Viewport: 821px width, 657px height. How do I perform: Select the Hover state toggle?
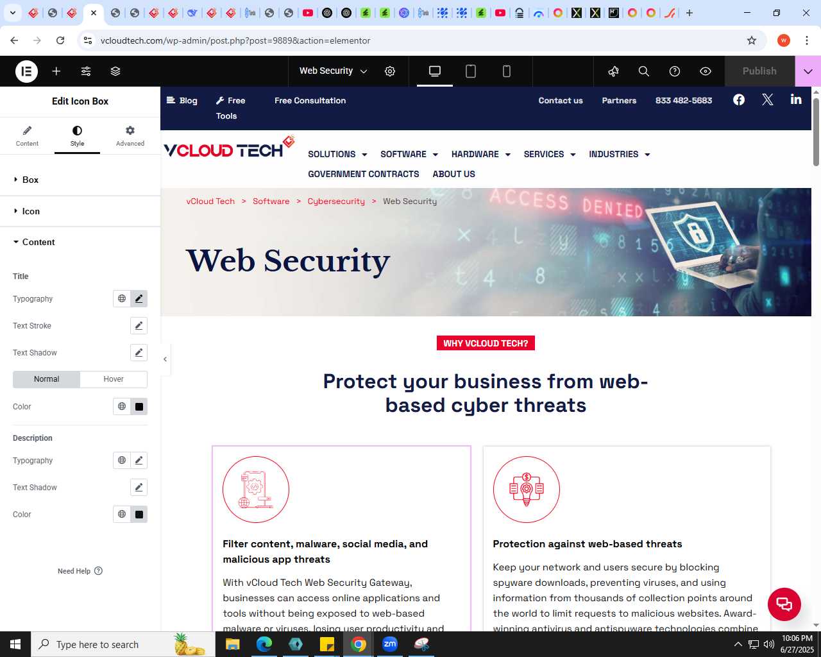pos(114,379)
